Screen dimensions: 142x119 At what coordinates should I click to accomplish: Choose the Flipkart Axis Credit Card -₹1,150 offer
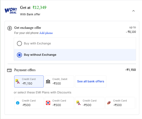(29, 82)
